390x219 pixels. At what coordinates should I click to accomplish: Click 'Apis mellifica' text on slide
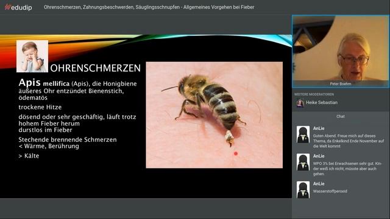[44, 83]
